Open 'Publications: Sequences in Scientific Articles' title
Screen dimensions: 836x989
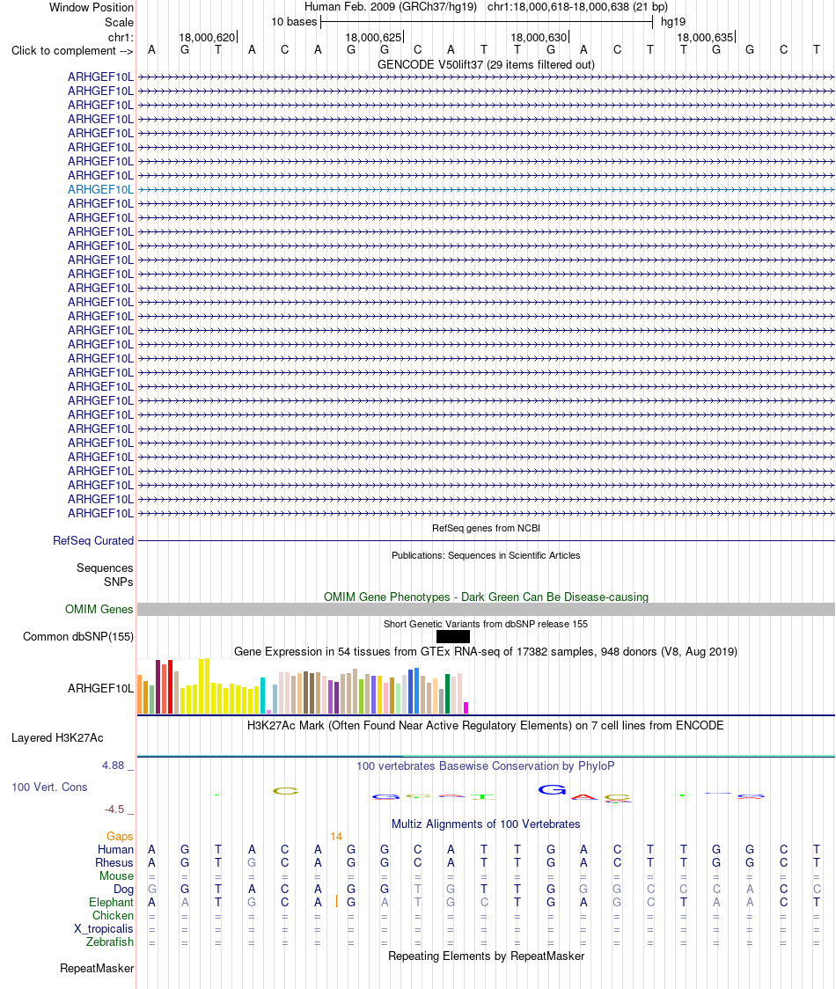tap(486, 555)
